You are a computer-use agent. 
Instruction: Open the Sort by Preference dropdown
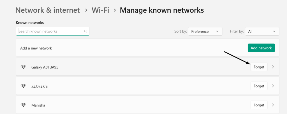(205, 31)
